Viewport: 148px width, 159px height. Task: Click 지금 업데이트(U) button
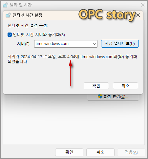pyautogui.click(x=120, y=44)
